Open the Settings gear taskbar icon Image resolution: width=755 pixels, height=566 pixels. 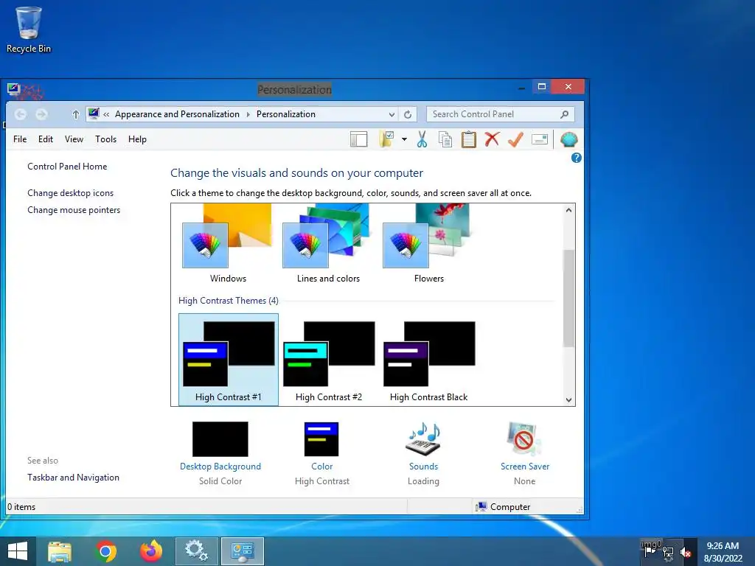pyautogui.click(x=196, y=551)
